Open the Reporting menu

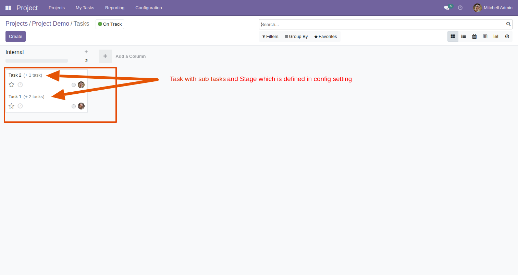point(115,8)
